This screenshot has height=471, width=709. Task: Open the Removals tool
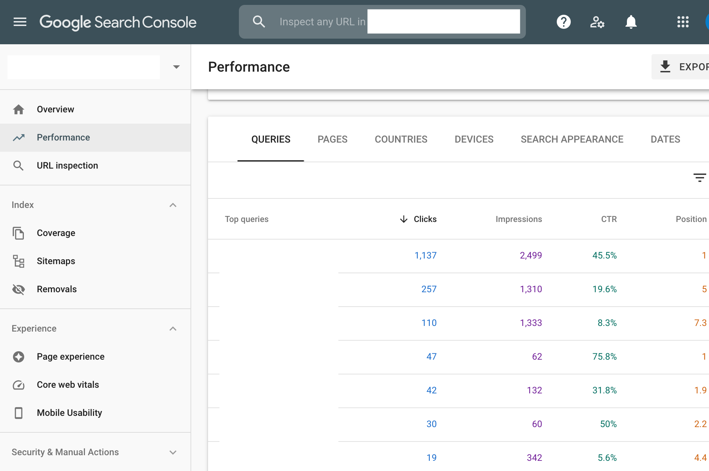coord(56,289)
